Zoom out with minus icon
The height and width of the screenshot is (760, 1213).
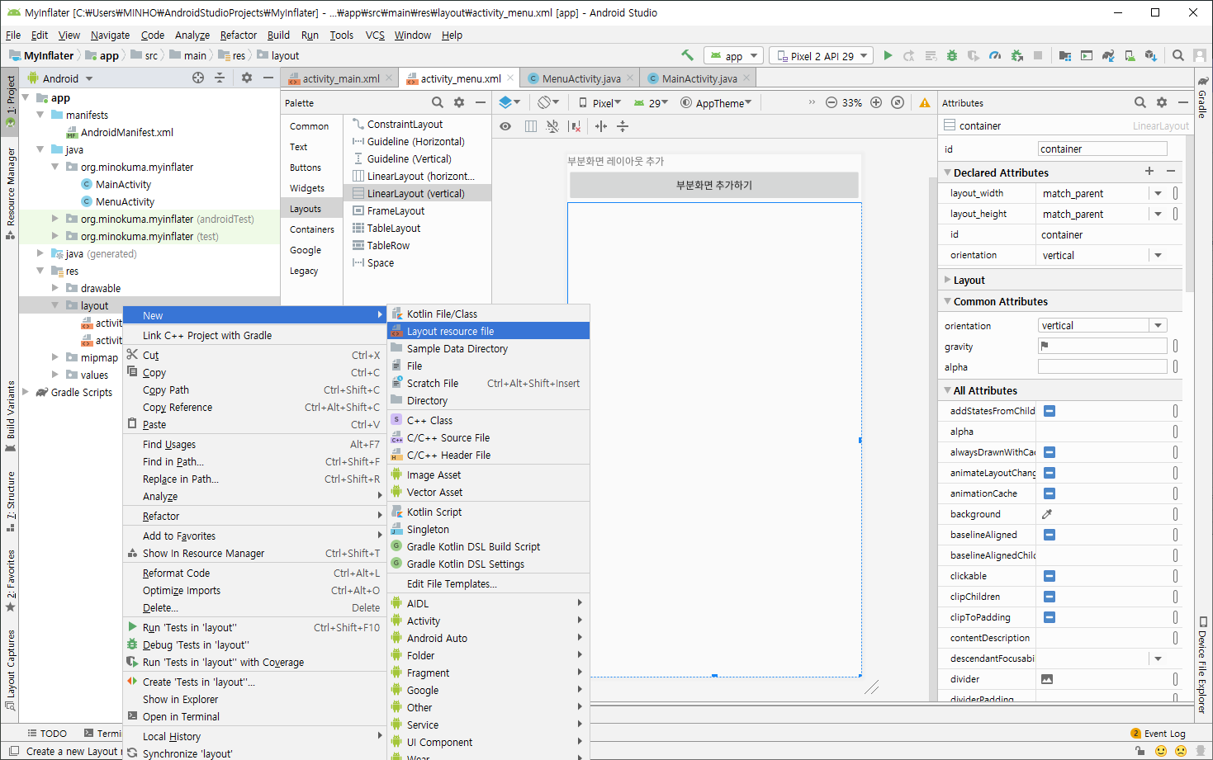pos(832,102)
